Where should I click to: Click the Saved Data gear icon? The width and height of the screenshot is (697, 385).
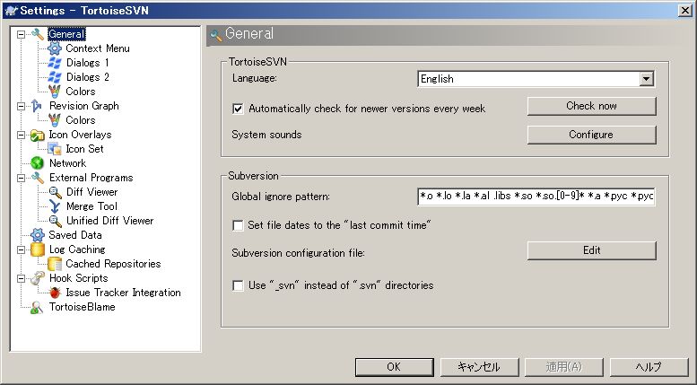pos(38,235)
